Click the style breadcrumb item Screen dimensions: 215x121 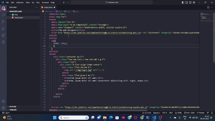pyautogui.click(x=68, y=11)
